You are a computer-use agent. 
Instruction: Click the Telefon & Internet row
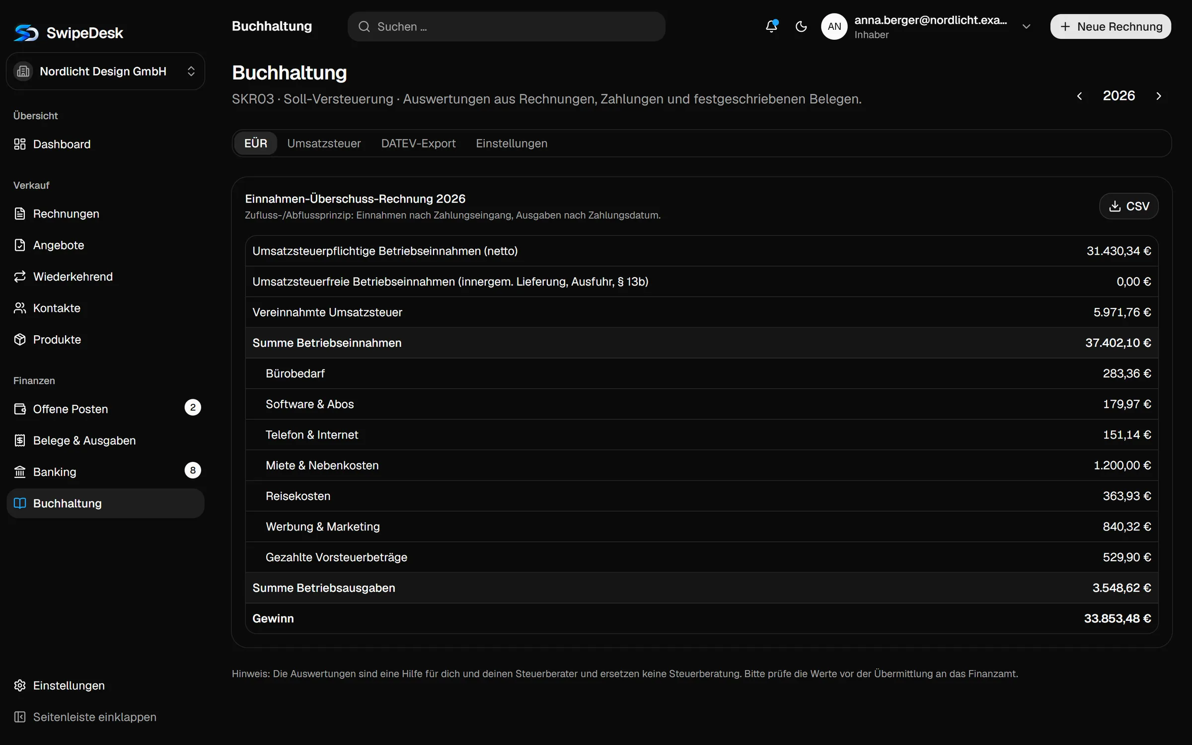pyautogui.click(x=702, y=435)
